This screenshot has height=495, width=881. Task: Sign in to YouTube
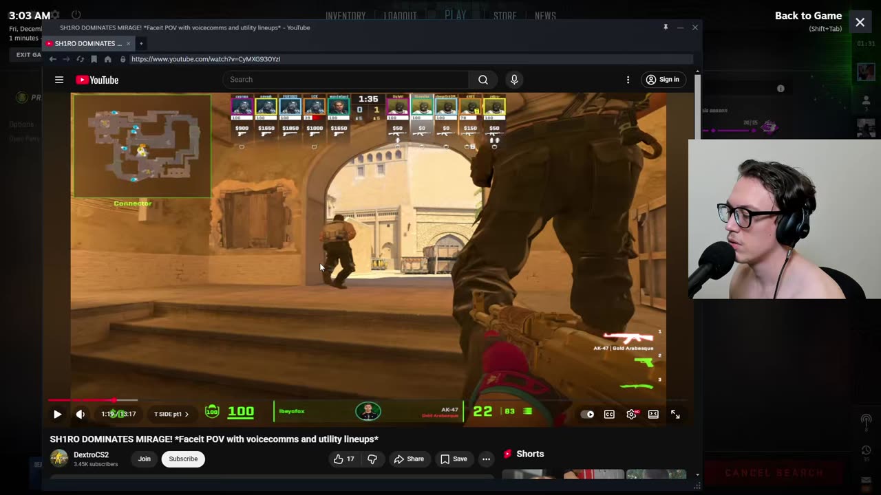[662, 80]
